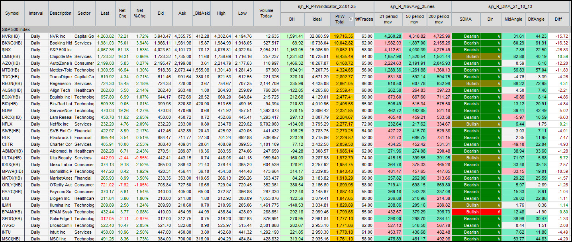
Task: Click the Intuit Inc description cell
Action: point(61,232)
